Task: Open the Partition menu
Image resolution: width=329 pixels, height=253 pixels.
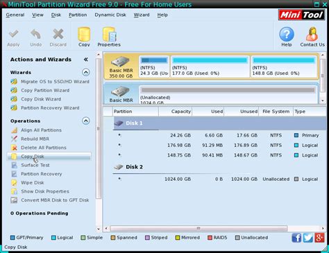Action: (78, 15)
